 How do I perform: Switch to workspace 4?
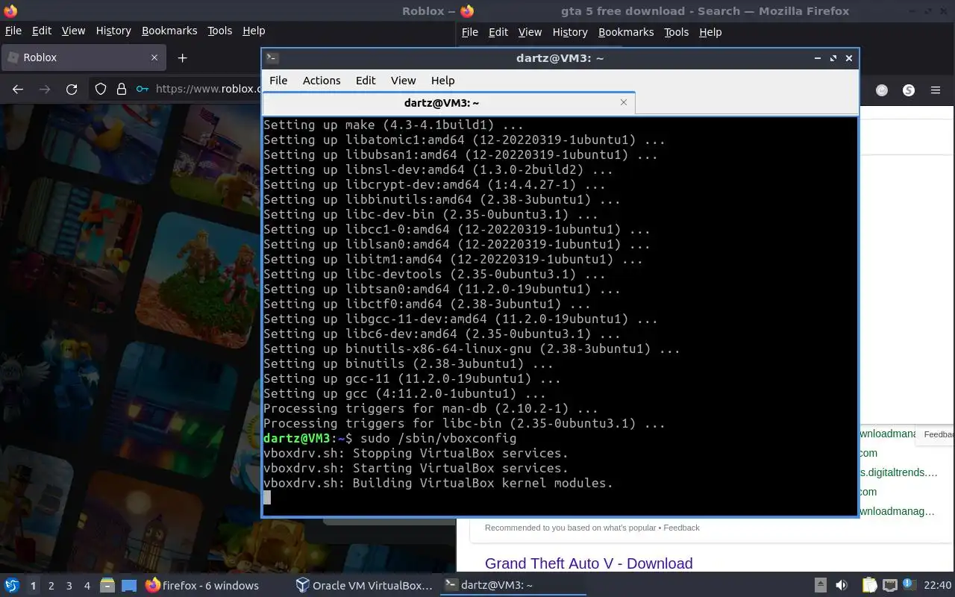[x=87, y=586]
